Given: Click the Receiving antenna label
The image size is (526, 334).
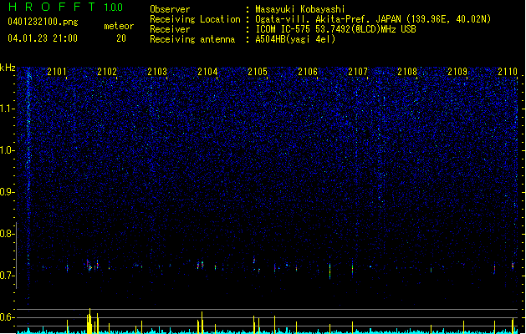Looking at the screenshot, I should pyautogui.click(x=192, y=39).
